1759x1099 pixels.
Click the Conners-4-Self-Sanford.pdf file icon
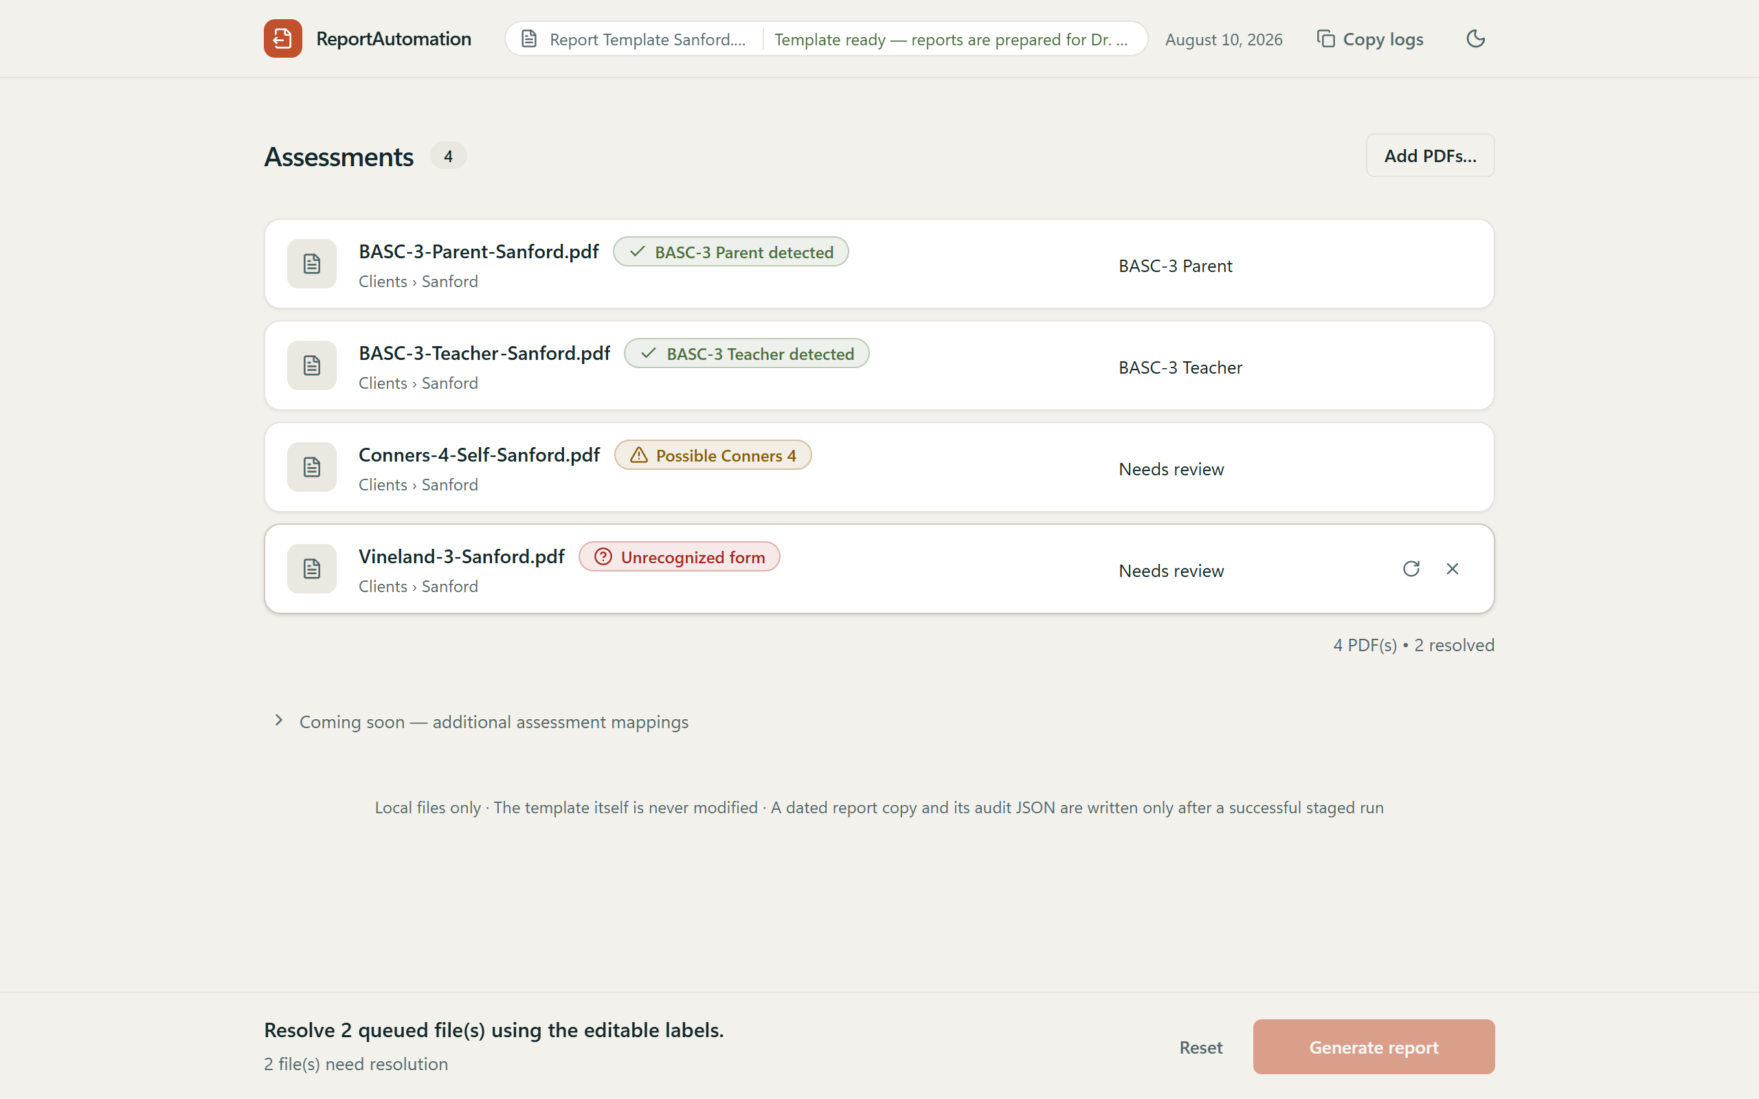click(x=312, y=467)
